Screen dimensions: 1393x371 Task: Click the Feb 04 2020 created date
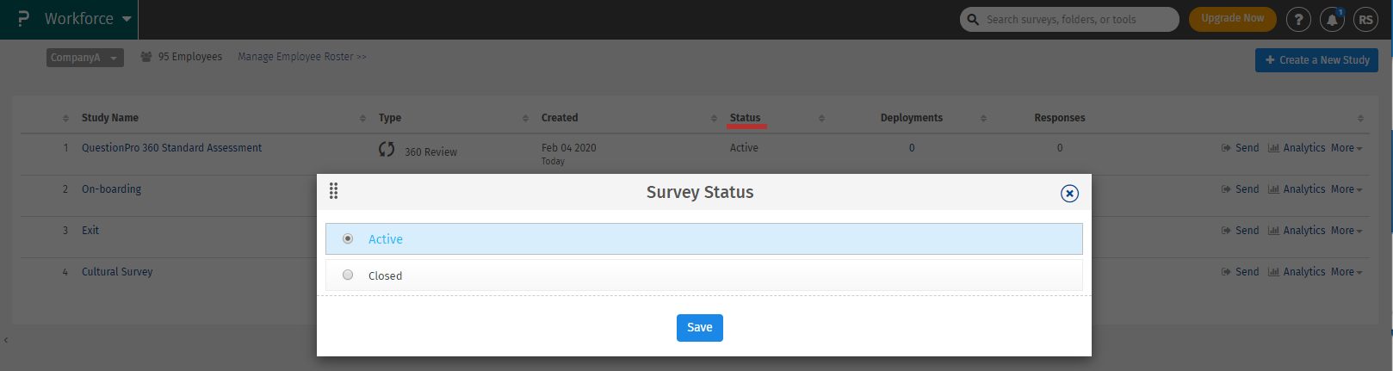tap(568, 148)
